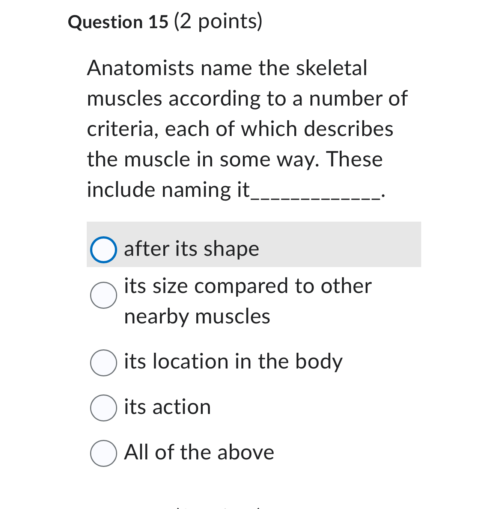Click the answer text "after its shape"
The width and height of the screenshot is (482, 509).
pos(191,249)
